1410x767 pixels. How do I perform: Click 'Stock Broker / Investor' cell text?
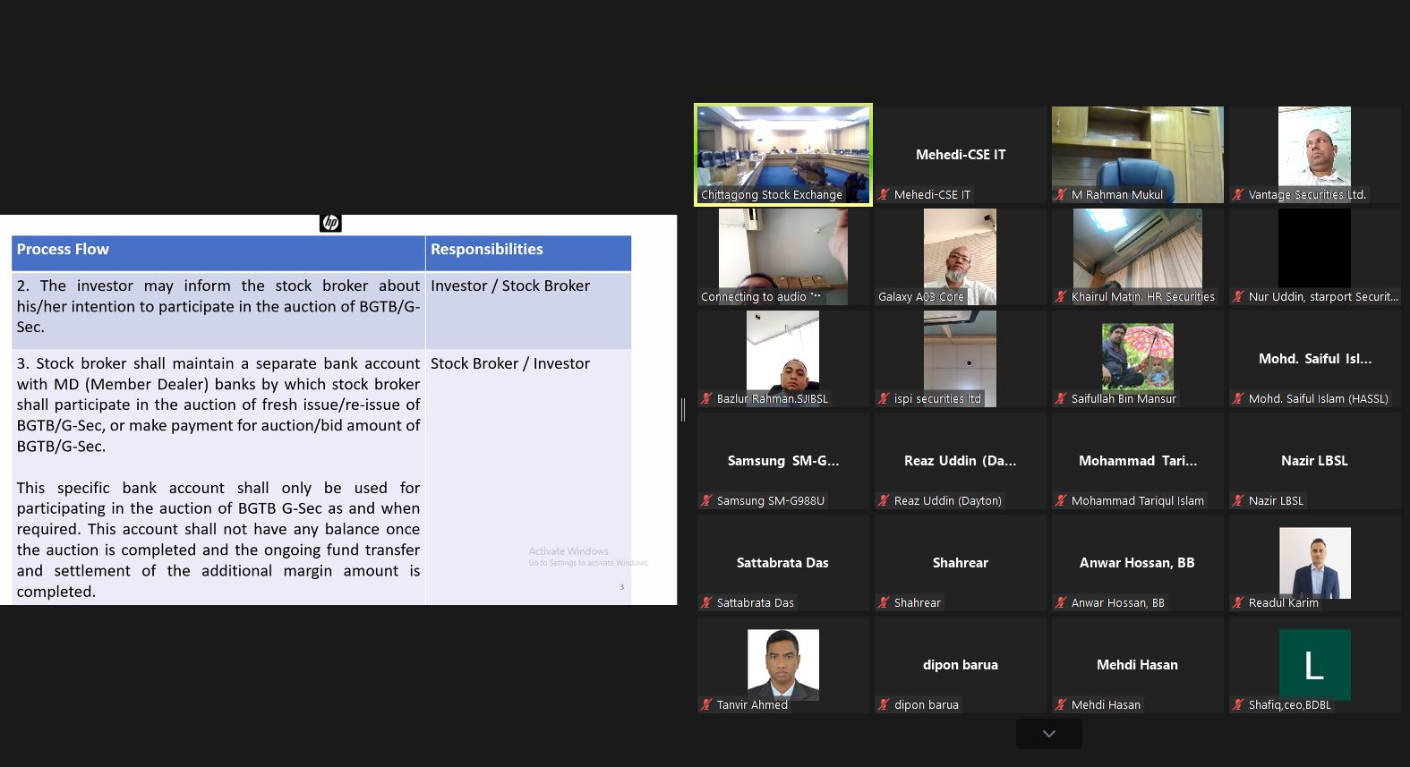coord(510,363)
